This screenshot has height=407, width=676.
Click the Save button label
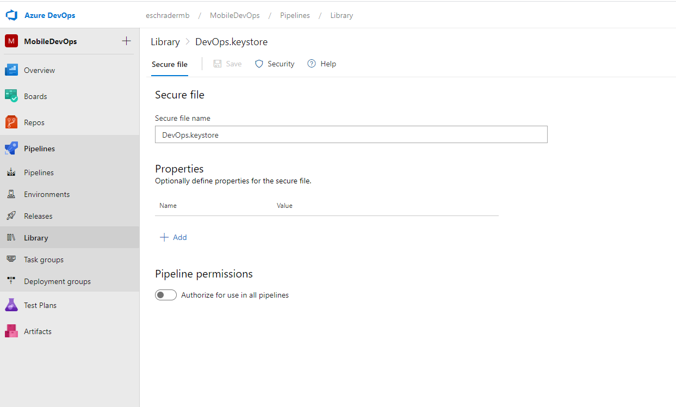tap(234, 64)
